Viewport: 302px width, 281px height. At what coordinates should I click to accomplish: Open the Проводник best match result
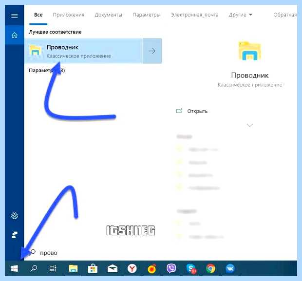pyautogui.click(x=83, y=51)
